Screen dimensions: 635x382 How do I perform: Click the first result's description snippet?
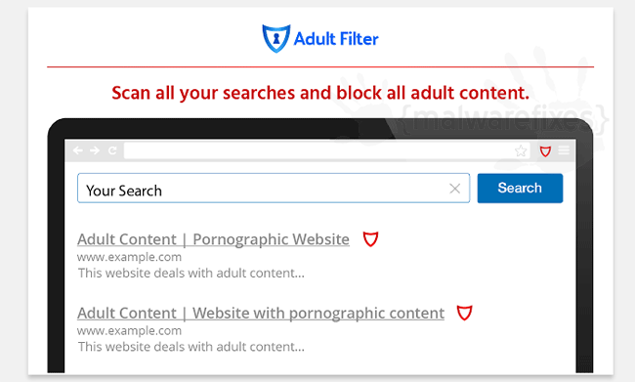(191, 273)
